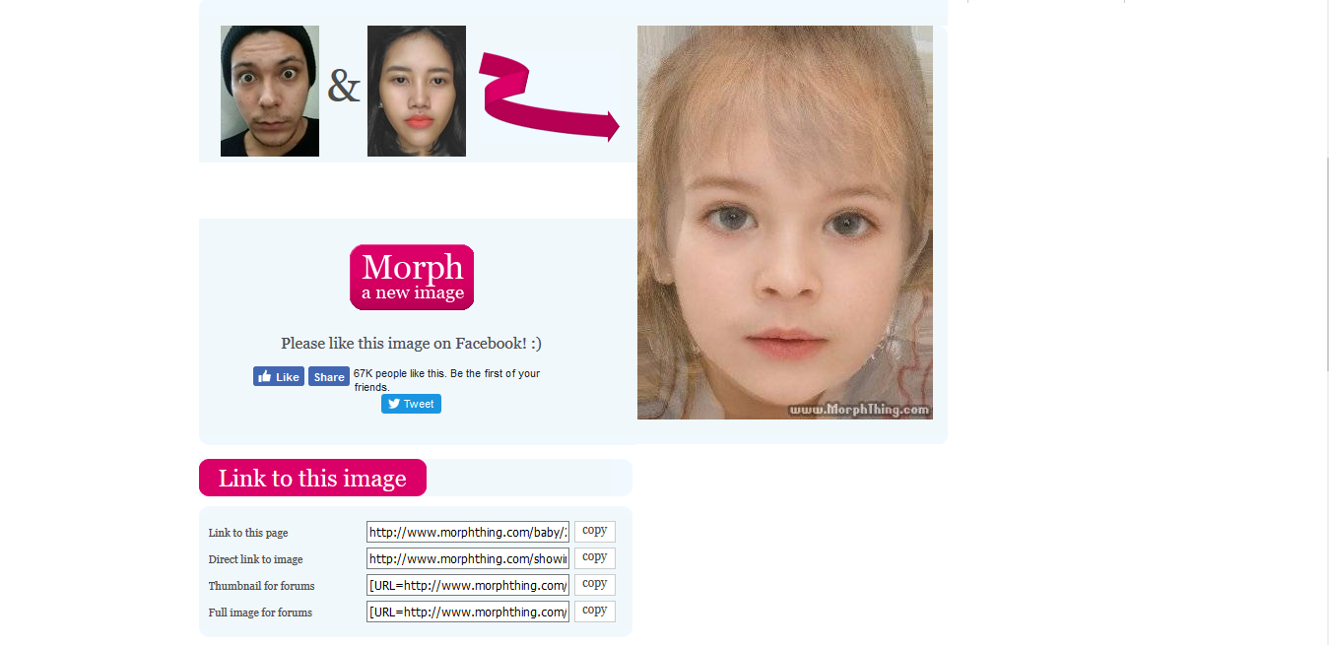This screenshot has width=1329, height=645.
Task: Open the female parent photo thumbnail
Action: 417,91
